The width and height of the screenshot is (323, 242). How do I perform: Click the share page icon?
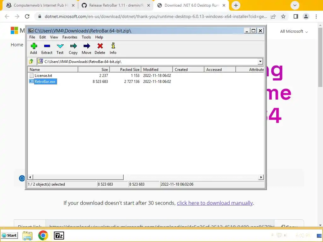[x=273, y=16]
